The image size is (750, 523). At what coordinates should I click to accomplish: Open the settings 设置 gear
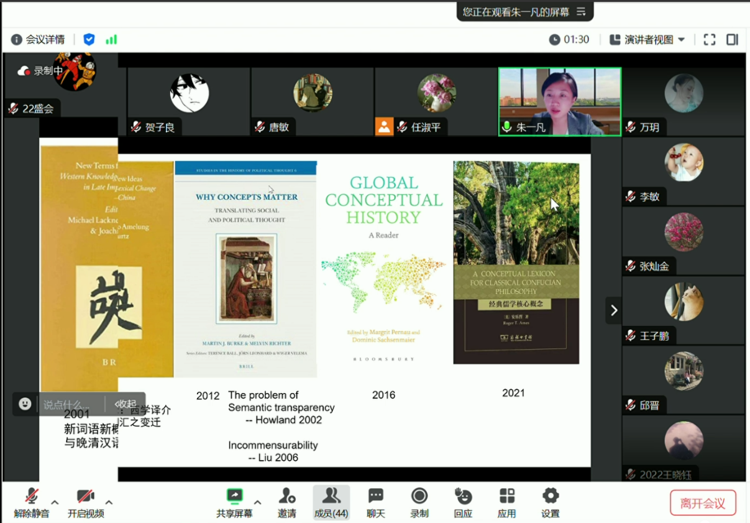point(551,503)
